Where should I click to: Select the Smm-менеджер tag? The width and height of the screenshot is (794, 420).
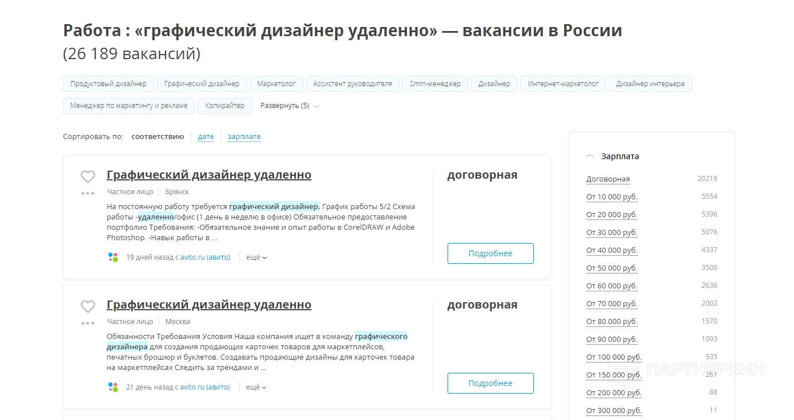pyautogui.click(x=435, y=84)
